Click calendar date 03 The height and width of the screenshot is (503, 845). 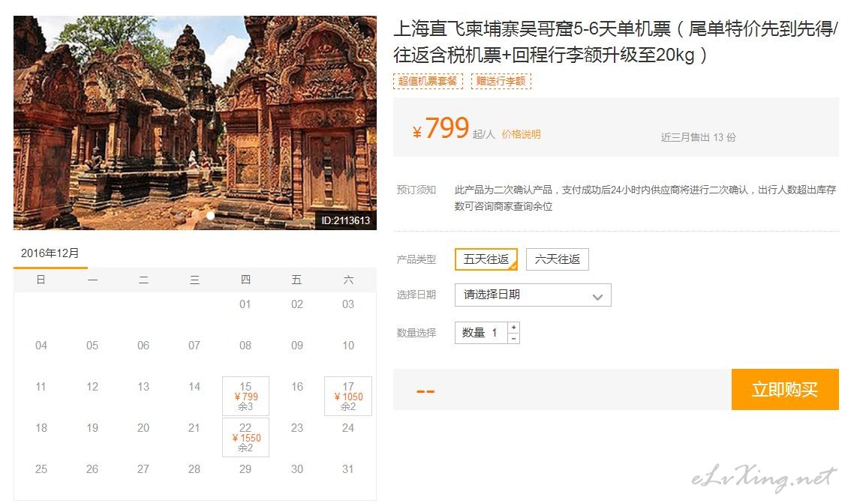tap(348, 304)
